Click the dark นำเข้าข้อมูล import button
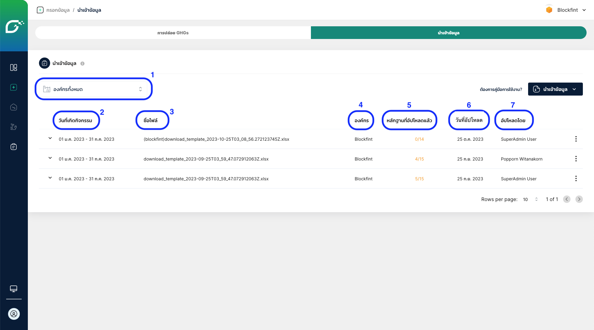 pyautogui.click(x=555, y=89)
